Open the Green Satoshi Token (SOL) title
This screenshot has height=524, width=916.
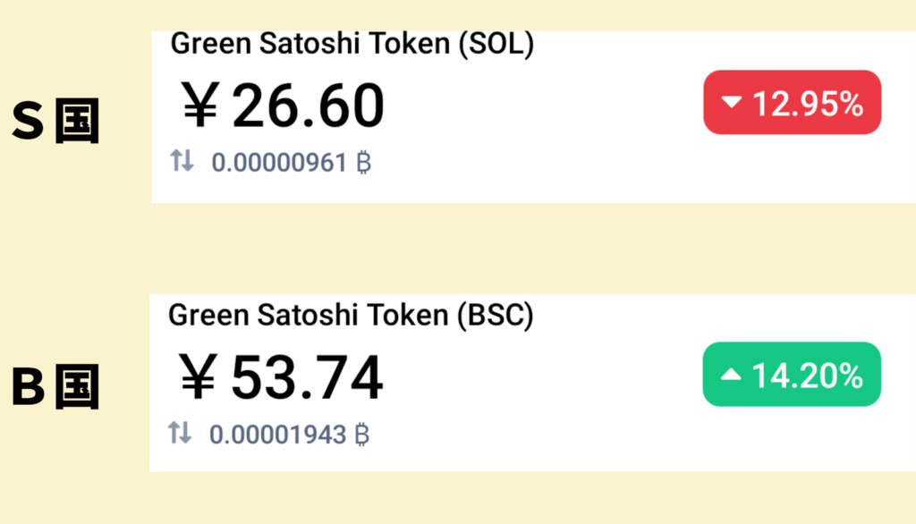[352, 44]
